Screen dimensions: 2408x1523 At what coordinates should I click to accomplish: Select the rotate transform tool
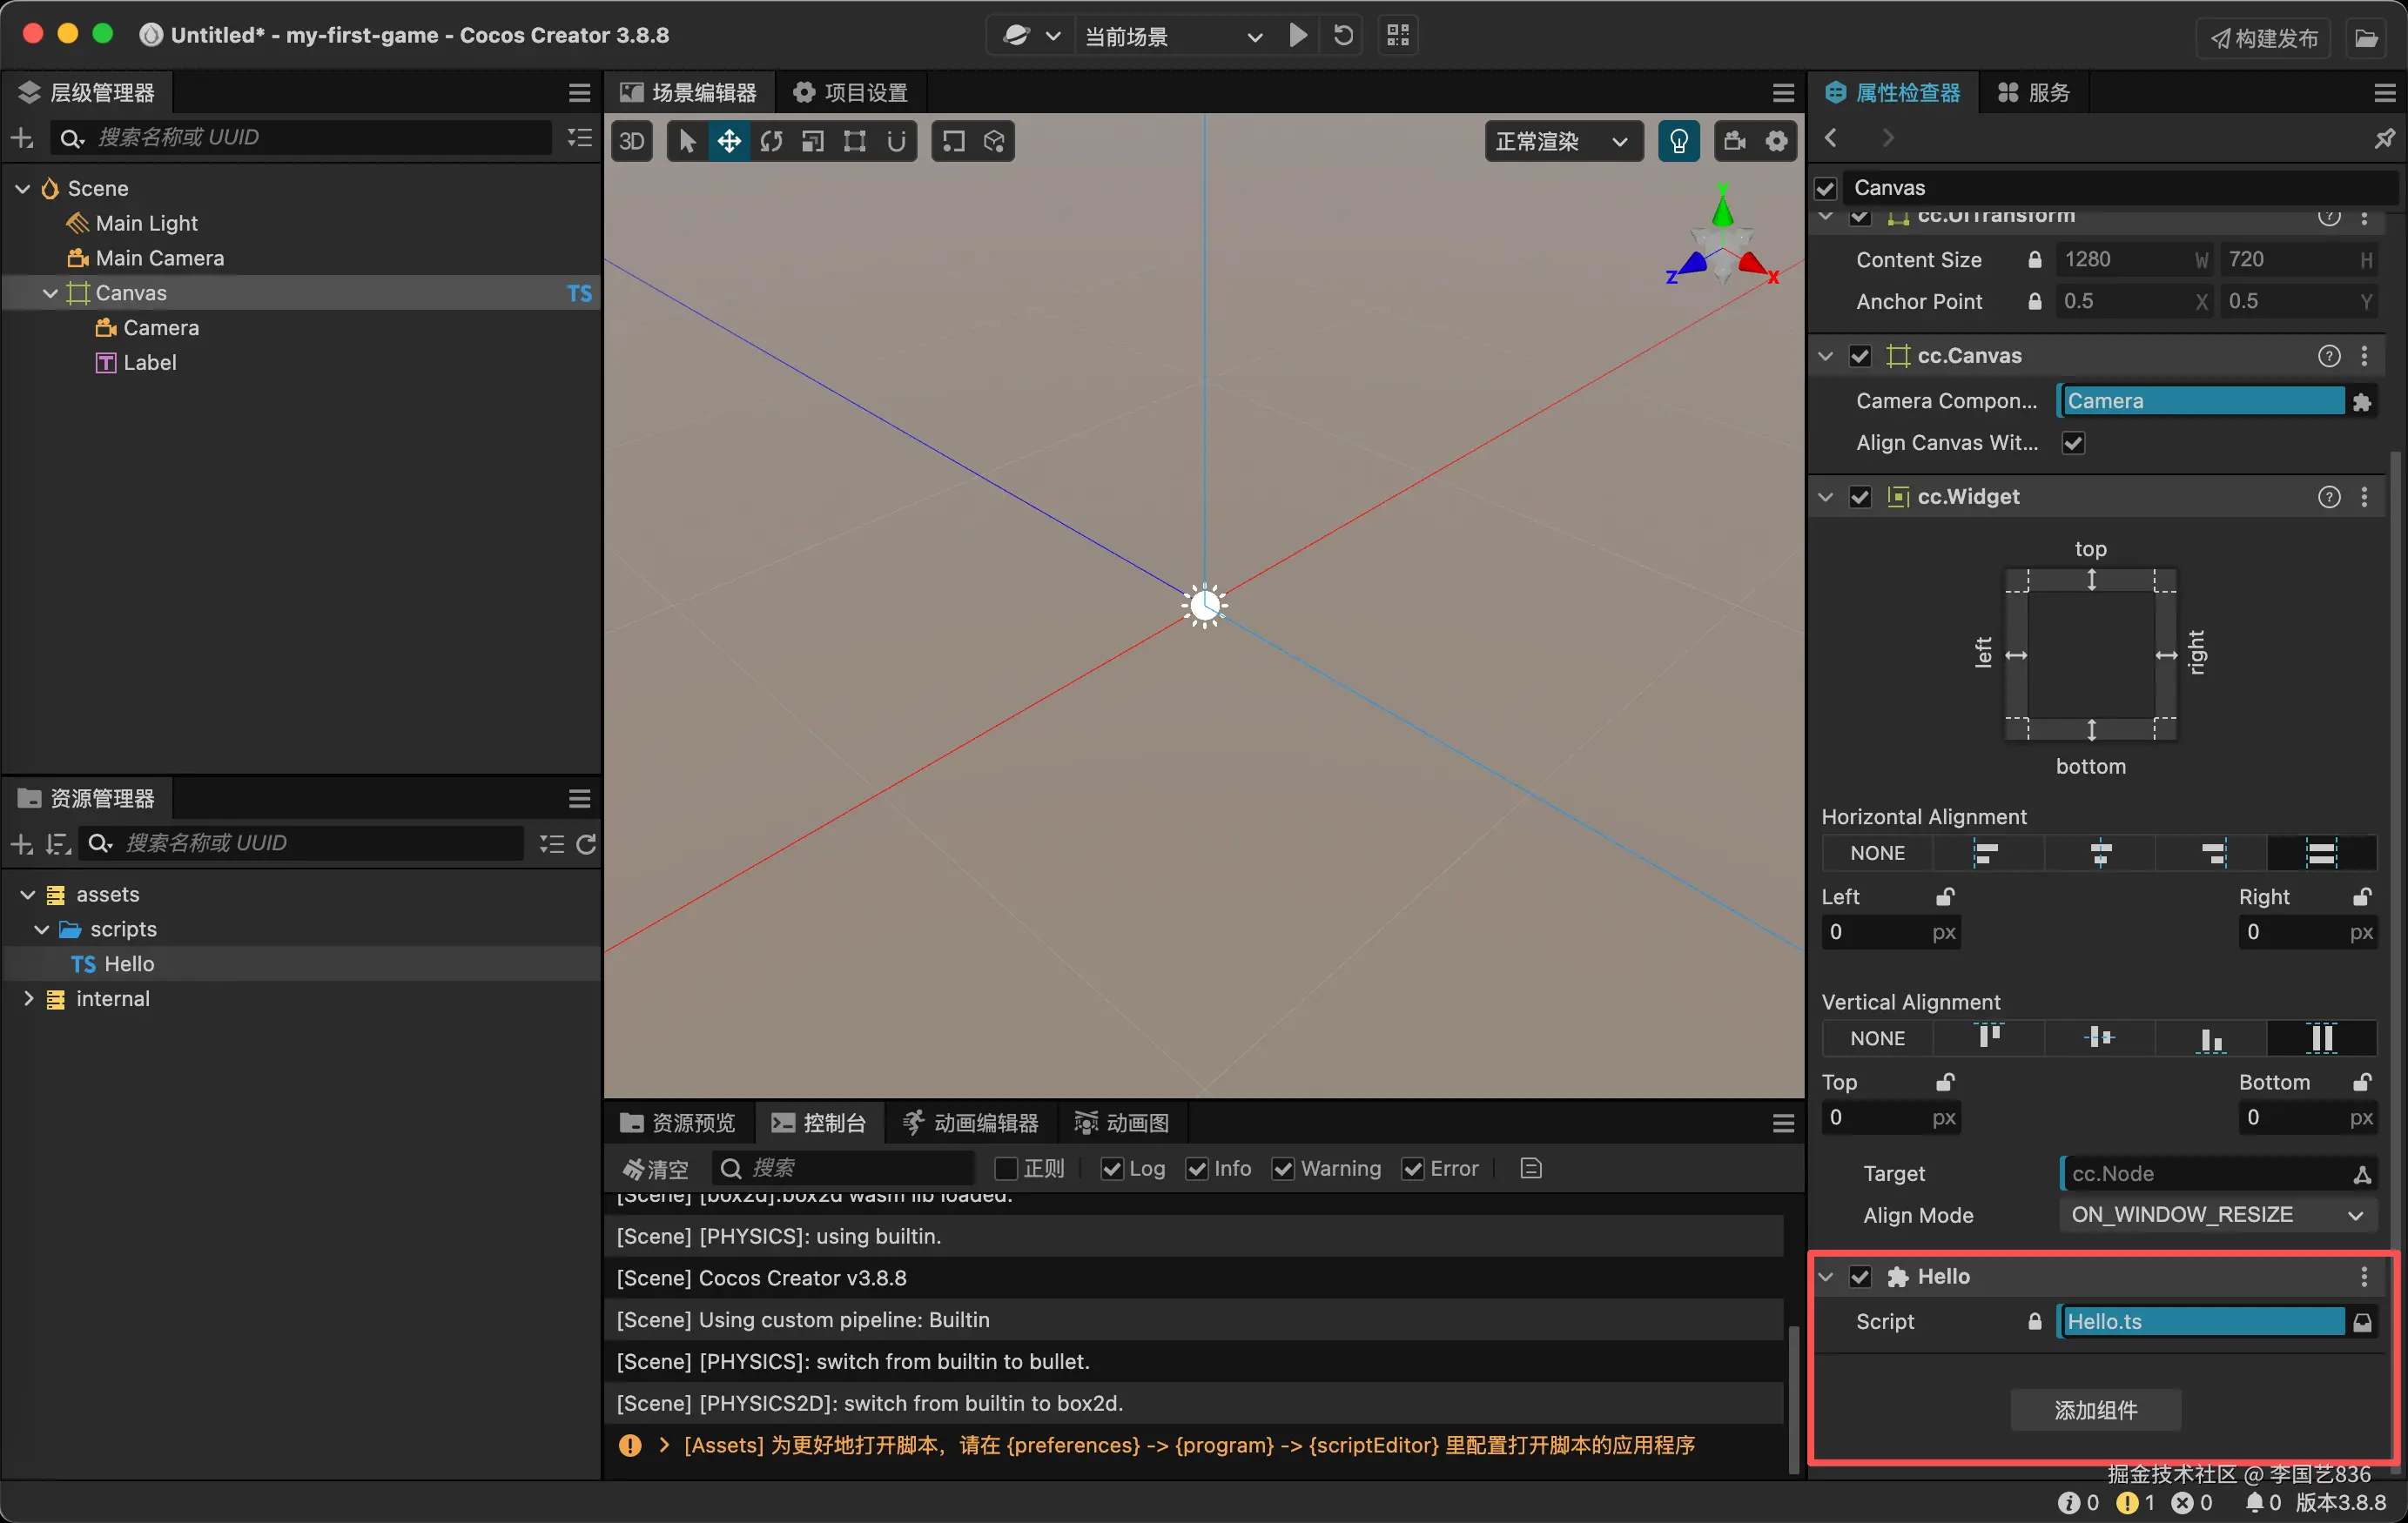771,141
